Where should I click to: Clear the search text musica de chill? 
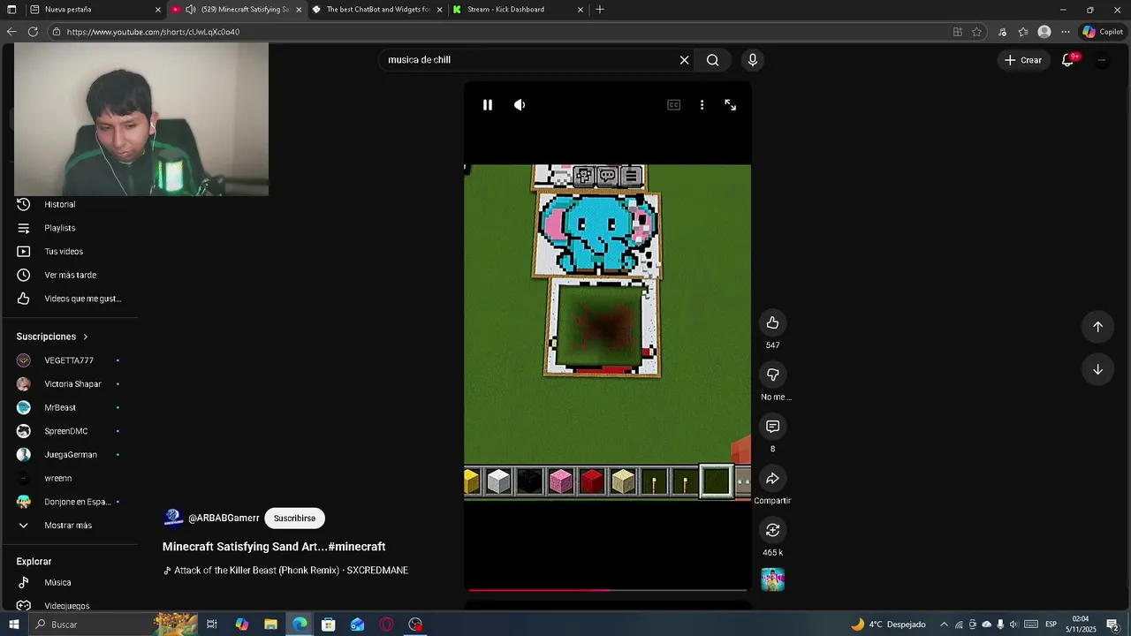coord(684,60)
